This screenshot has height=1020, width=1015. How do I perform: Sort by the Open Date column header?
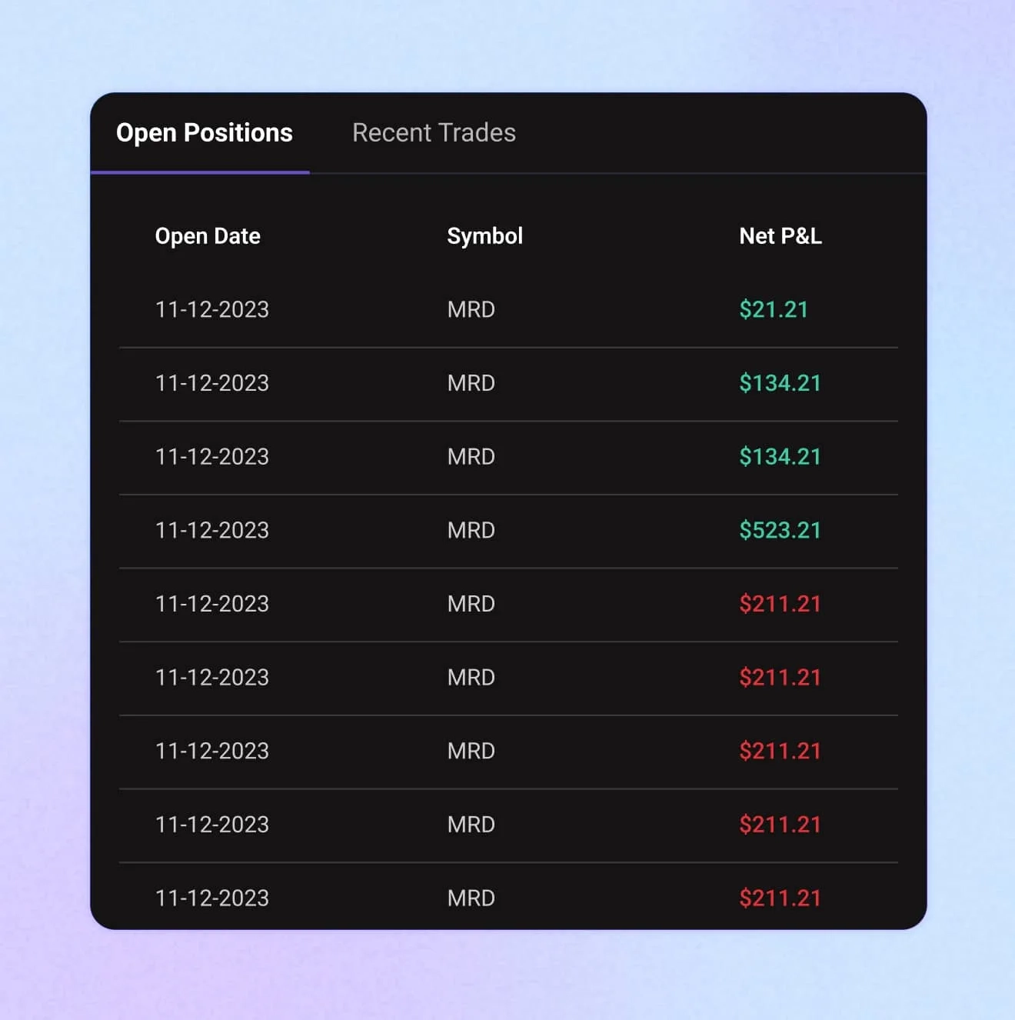(208, 236)
